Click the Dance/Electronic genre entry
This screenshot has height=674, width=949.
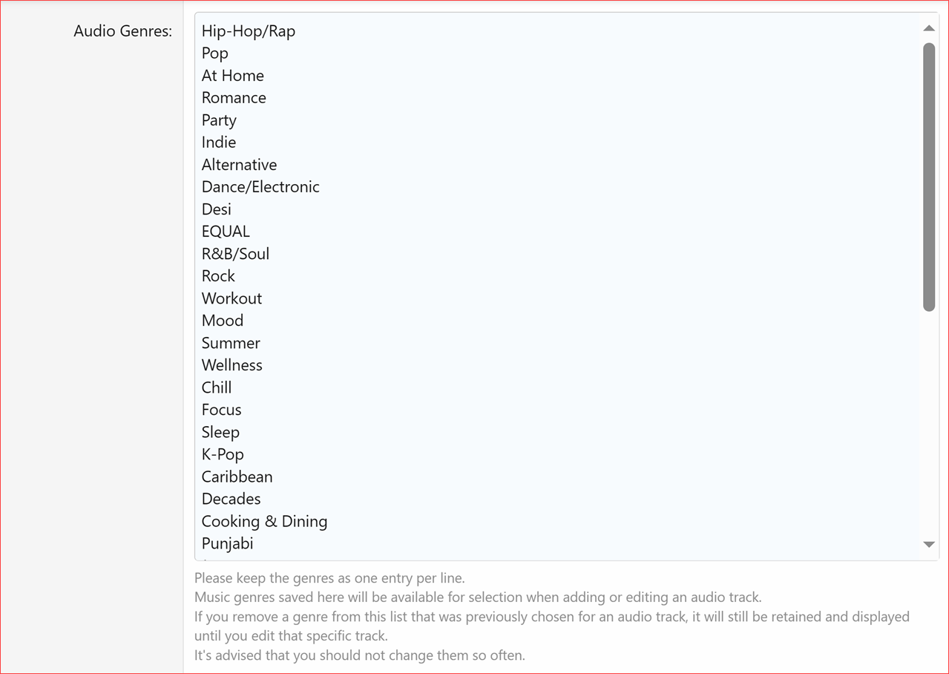coord(260,186)
